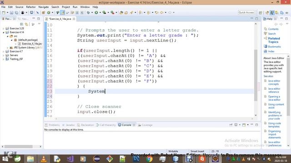Open the Run button dropdown arrow
Image resolution: width=291 pixels, height=163 pixels.
(100, 13)
